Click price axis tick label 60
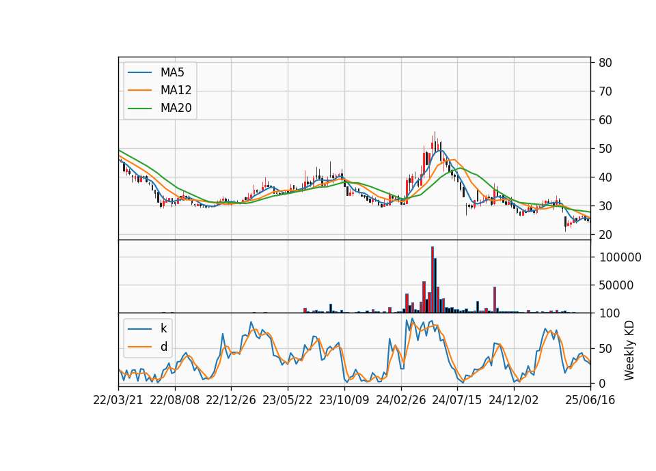This screenshot has height=471, width=656. pos(605,120)
